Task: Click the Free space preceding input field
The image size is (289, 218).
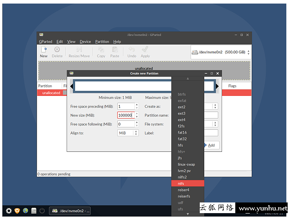Action: click(x=126, y=106)
